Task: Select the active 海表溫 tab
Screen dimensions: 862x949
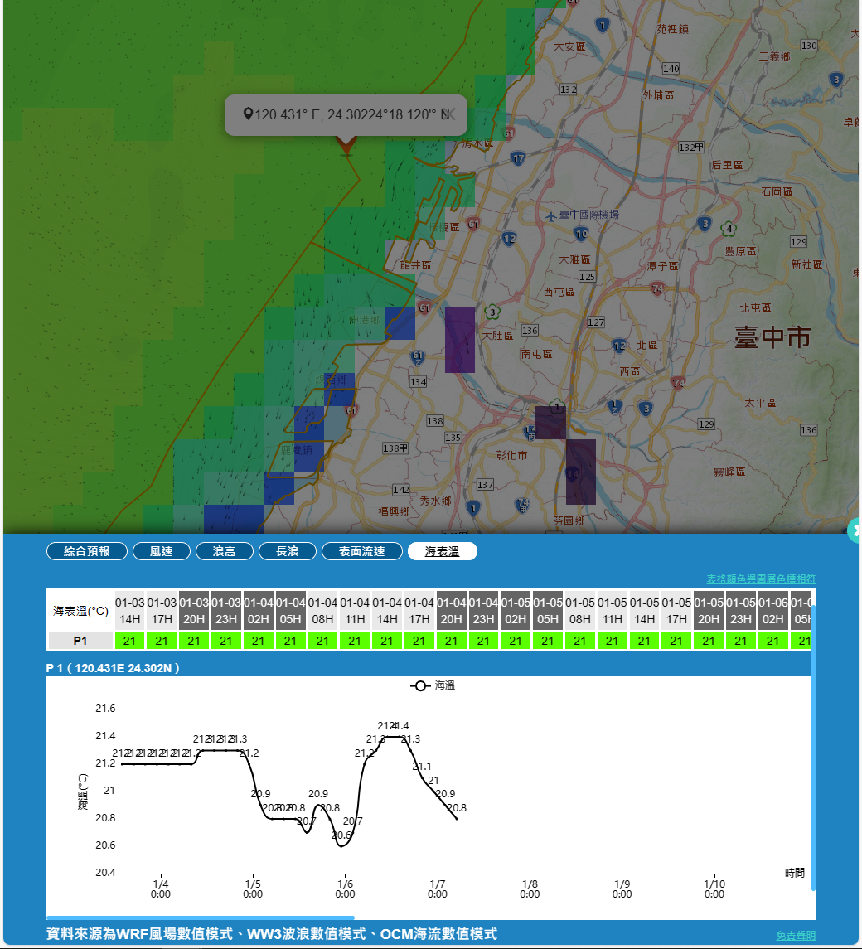Action: (443, 551)
